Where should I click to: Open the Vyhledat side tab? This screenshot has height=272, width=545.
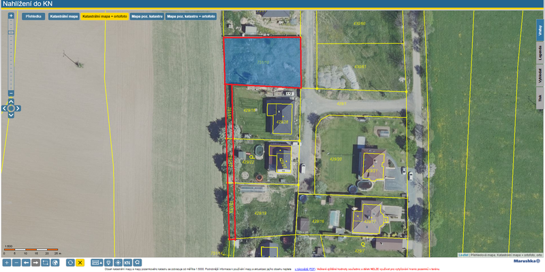pos(540,75)
